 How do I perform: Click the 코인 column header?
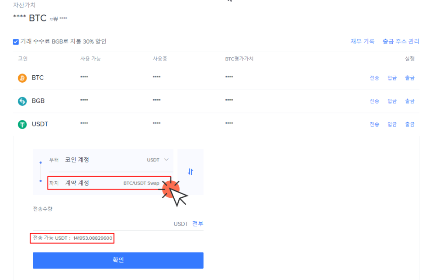tap(23, 59)
